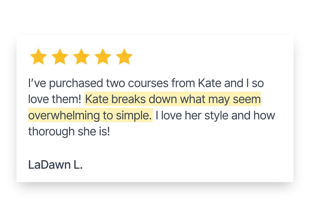
Task: Click the first gold star
Action: (x=38, y=56)
